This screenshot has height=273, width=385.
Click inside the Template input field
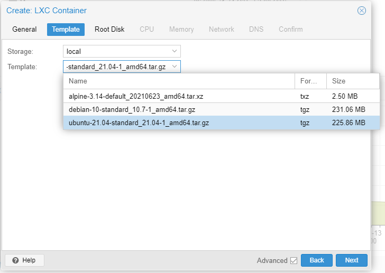(116, 67)
